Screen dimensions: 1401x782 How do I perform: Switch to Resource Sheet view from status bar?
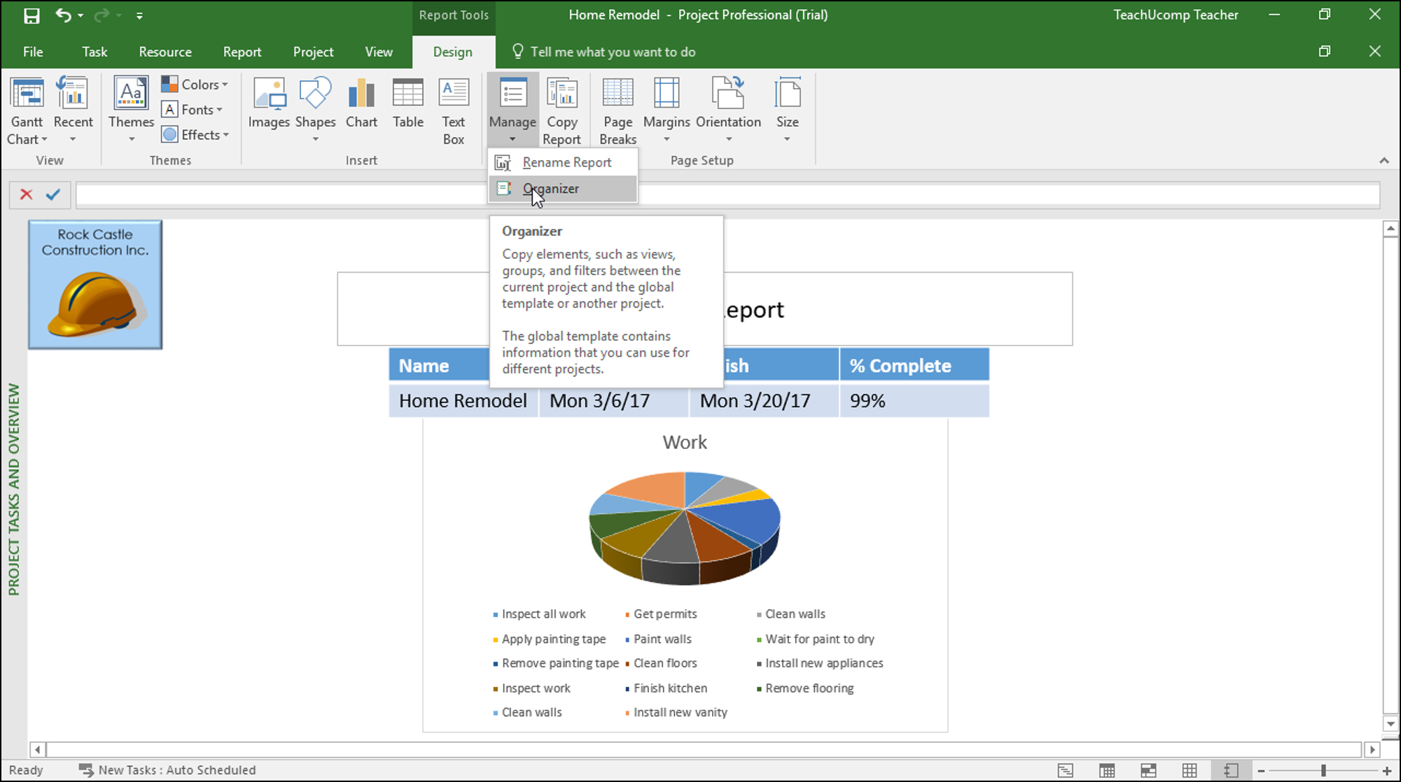[1190, 770]
